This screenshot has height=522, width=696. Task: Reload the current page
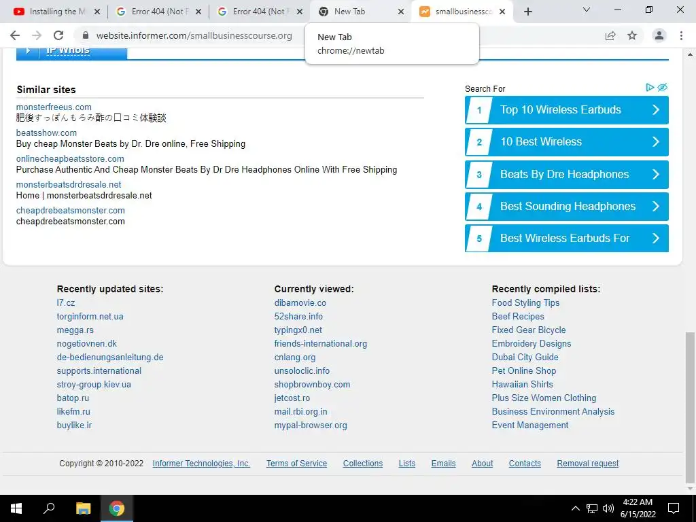58,35
